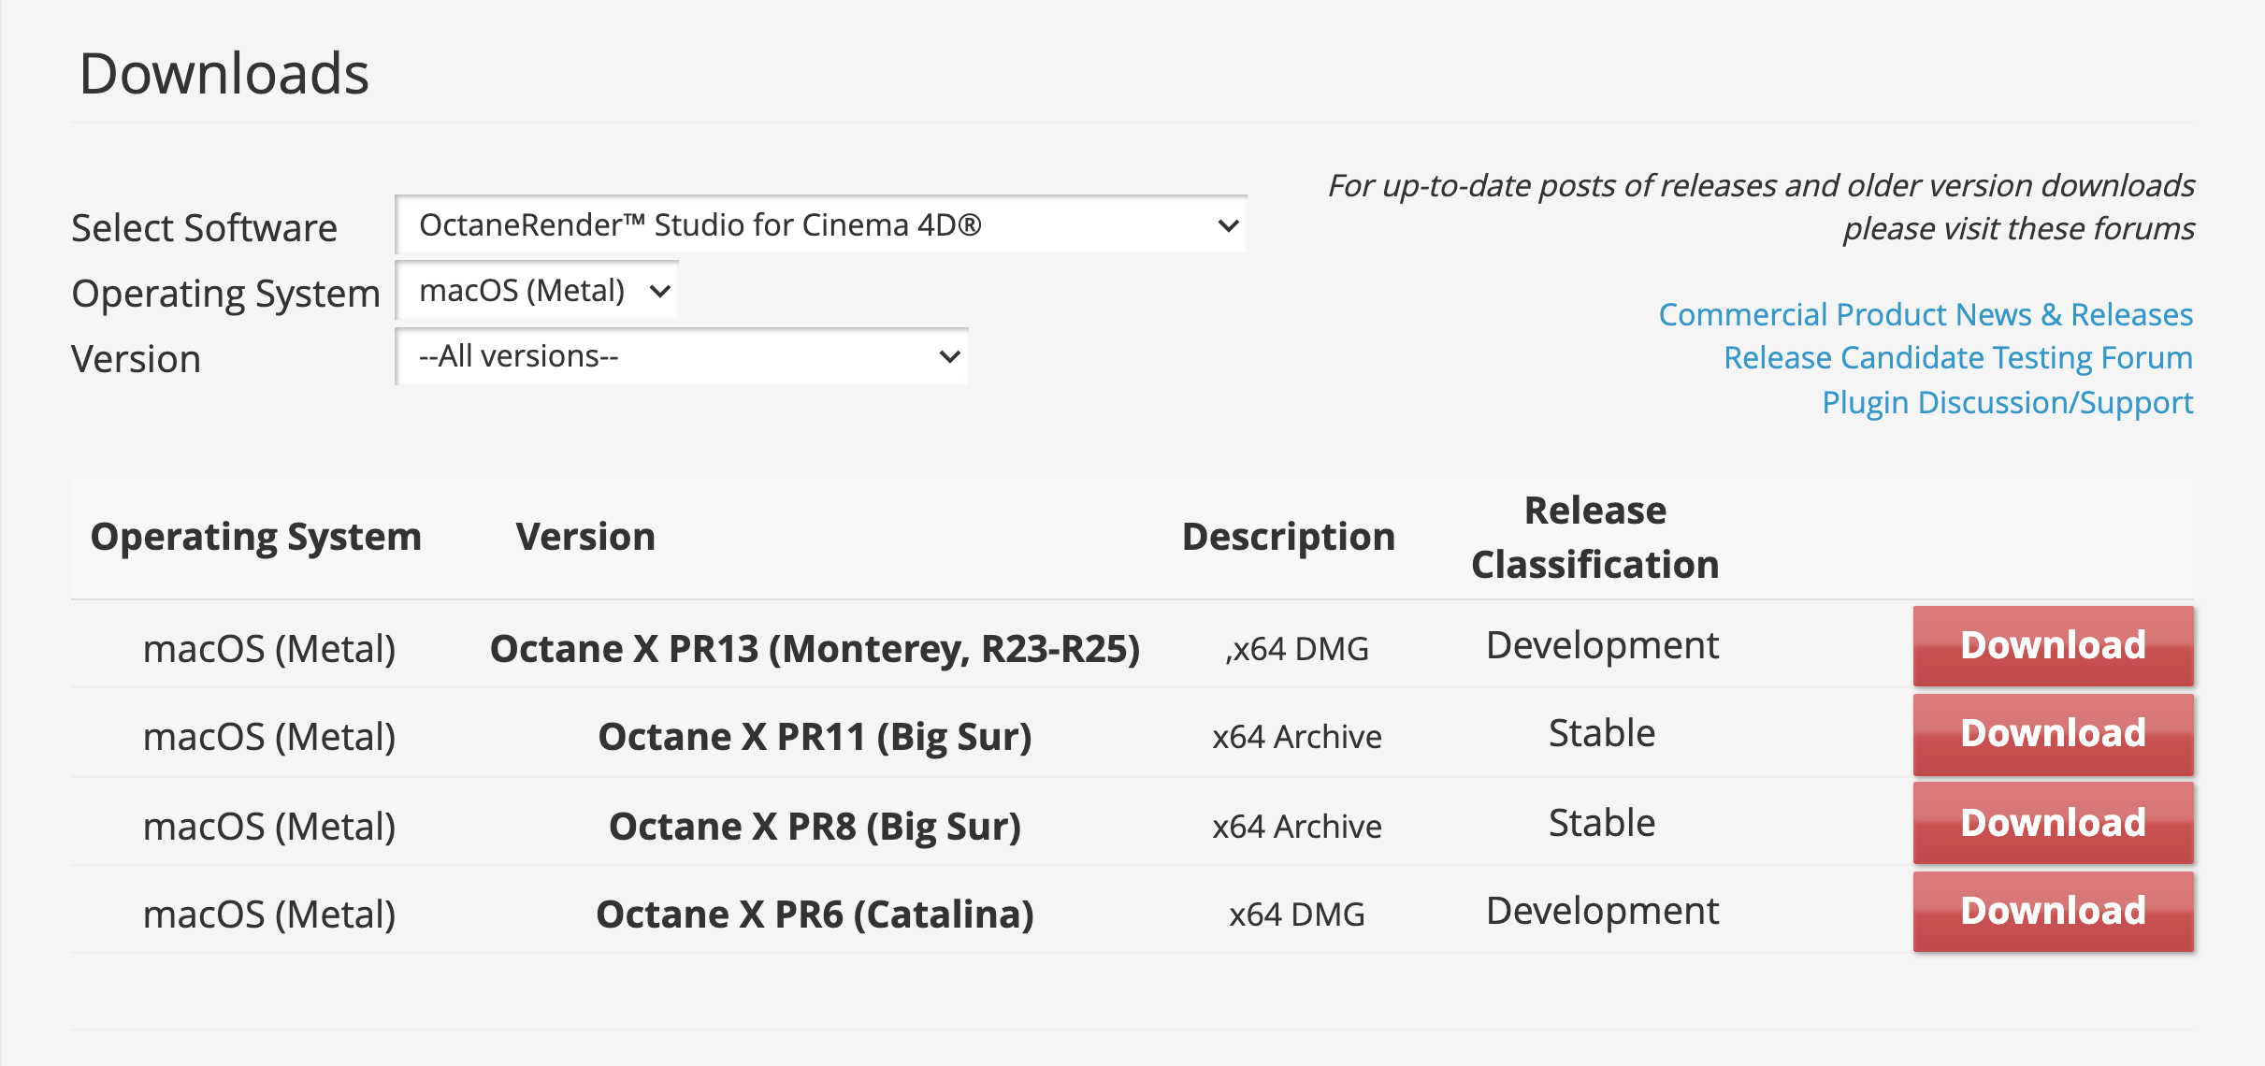Download Octane X PR11 (Big Sur)
This screenshot has height=1066, width=2265.
[x=2053, y=734]
